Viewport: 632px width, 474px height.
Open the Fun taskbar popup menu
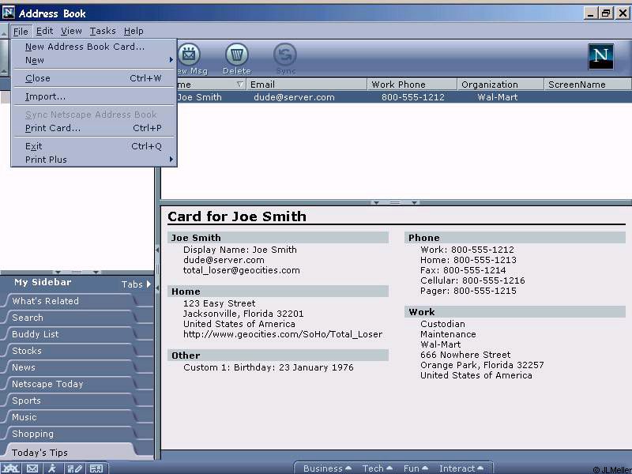coord(416,468)
